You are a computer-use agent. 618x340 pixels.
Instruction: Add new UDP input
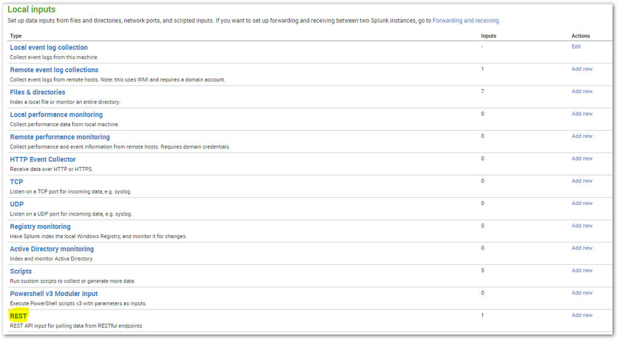click(x=582, y=204)
